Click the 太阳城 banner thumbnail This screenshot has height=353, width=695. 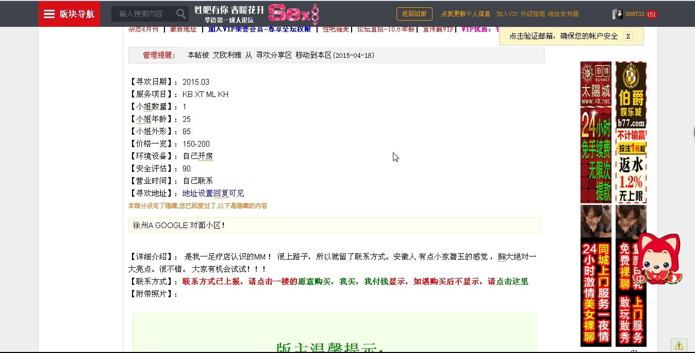(x=595, y=132)
